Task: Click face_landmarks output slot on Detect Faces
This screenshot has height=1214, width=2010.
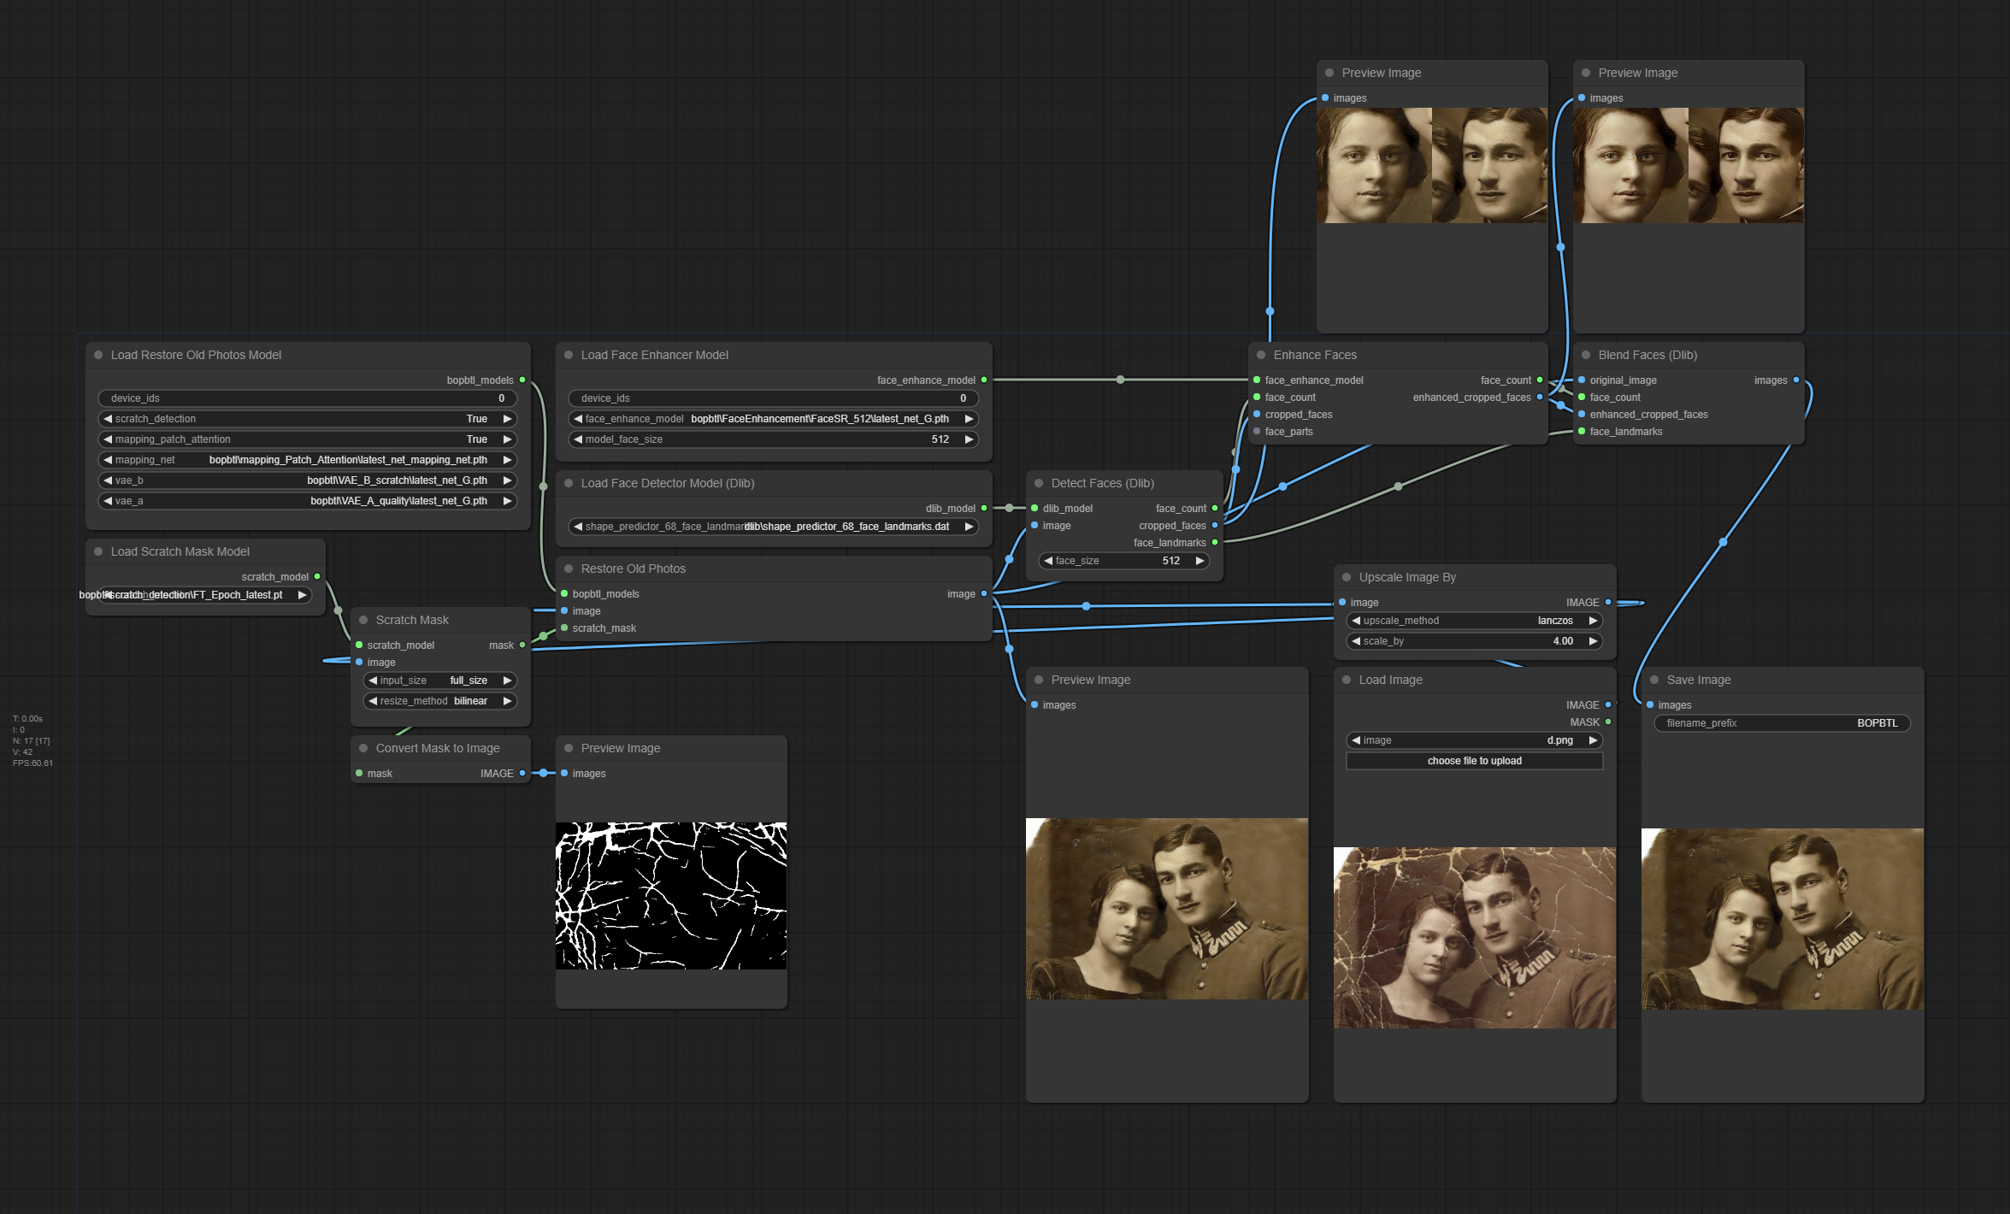Action: click(1215, 543)
